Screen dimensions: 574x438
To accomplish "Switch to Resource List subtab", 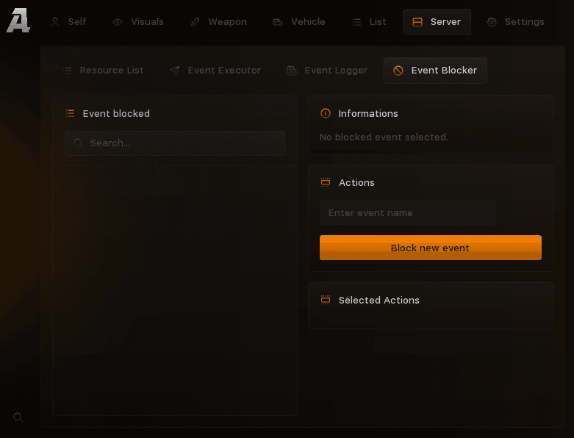I will [x=103, y=71].
